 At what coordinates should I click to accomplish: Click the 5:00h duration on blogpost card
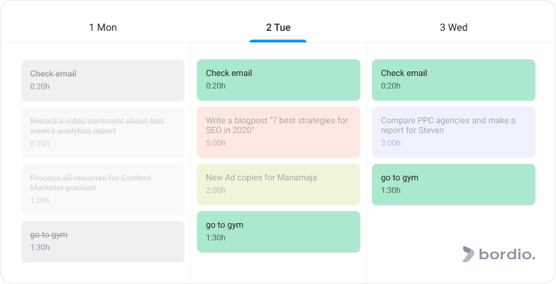point(216,143)
